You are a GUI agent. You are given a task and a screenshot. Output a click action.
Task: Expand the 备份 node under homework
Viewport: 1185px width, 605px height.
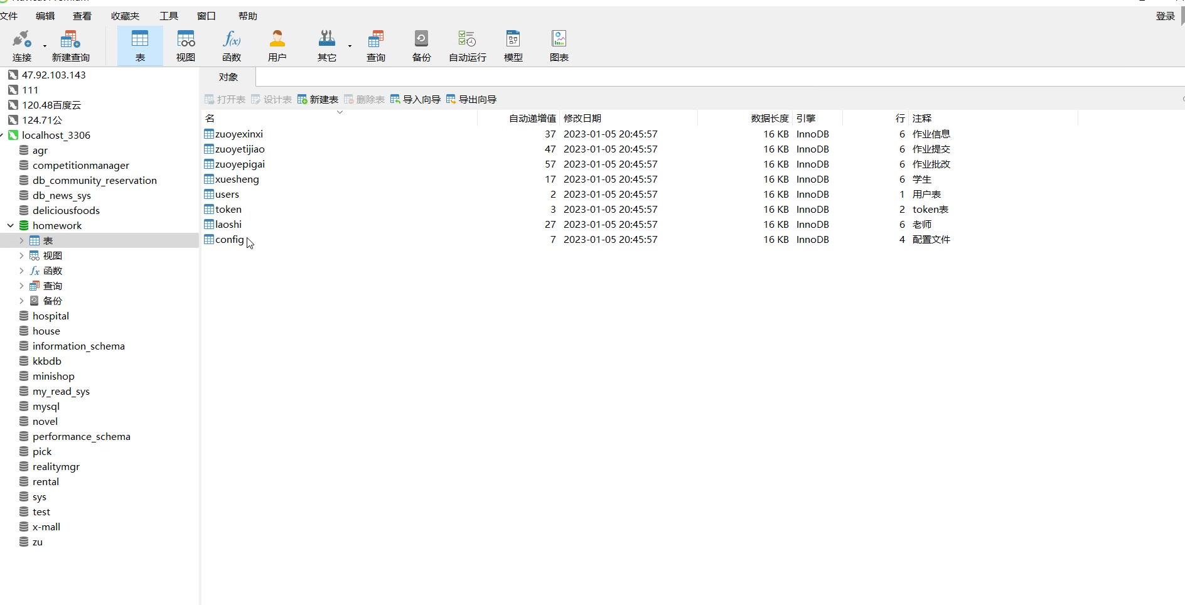[21, 301]
